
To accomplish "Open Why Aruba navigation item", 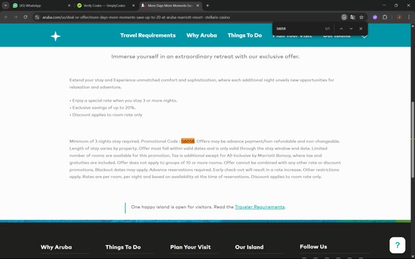I will (202, 36).
